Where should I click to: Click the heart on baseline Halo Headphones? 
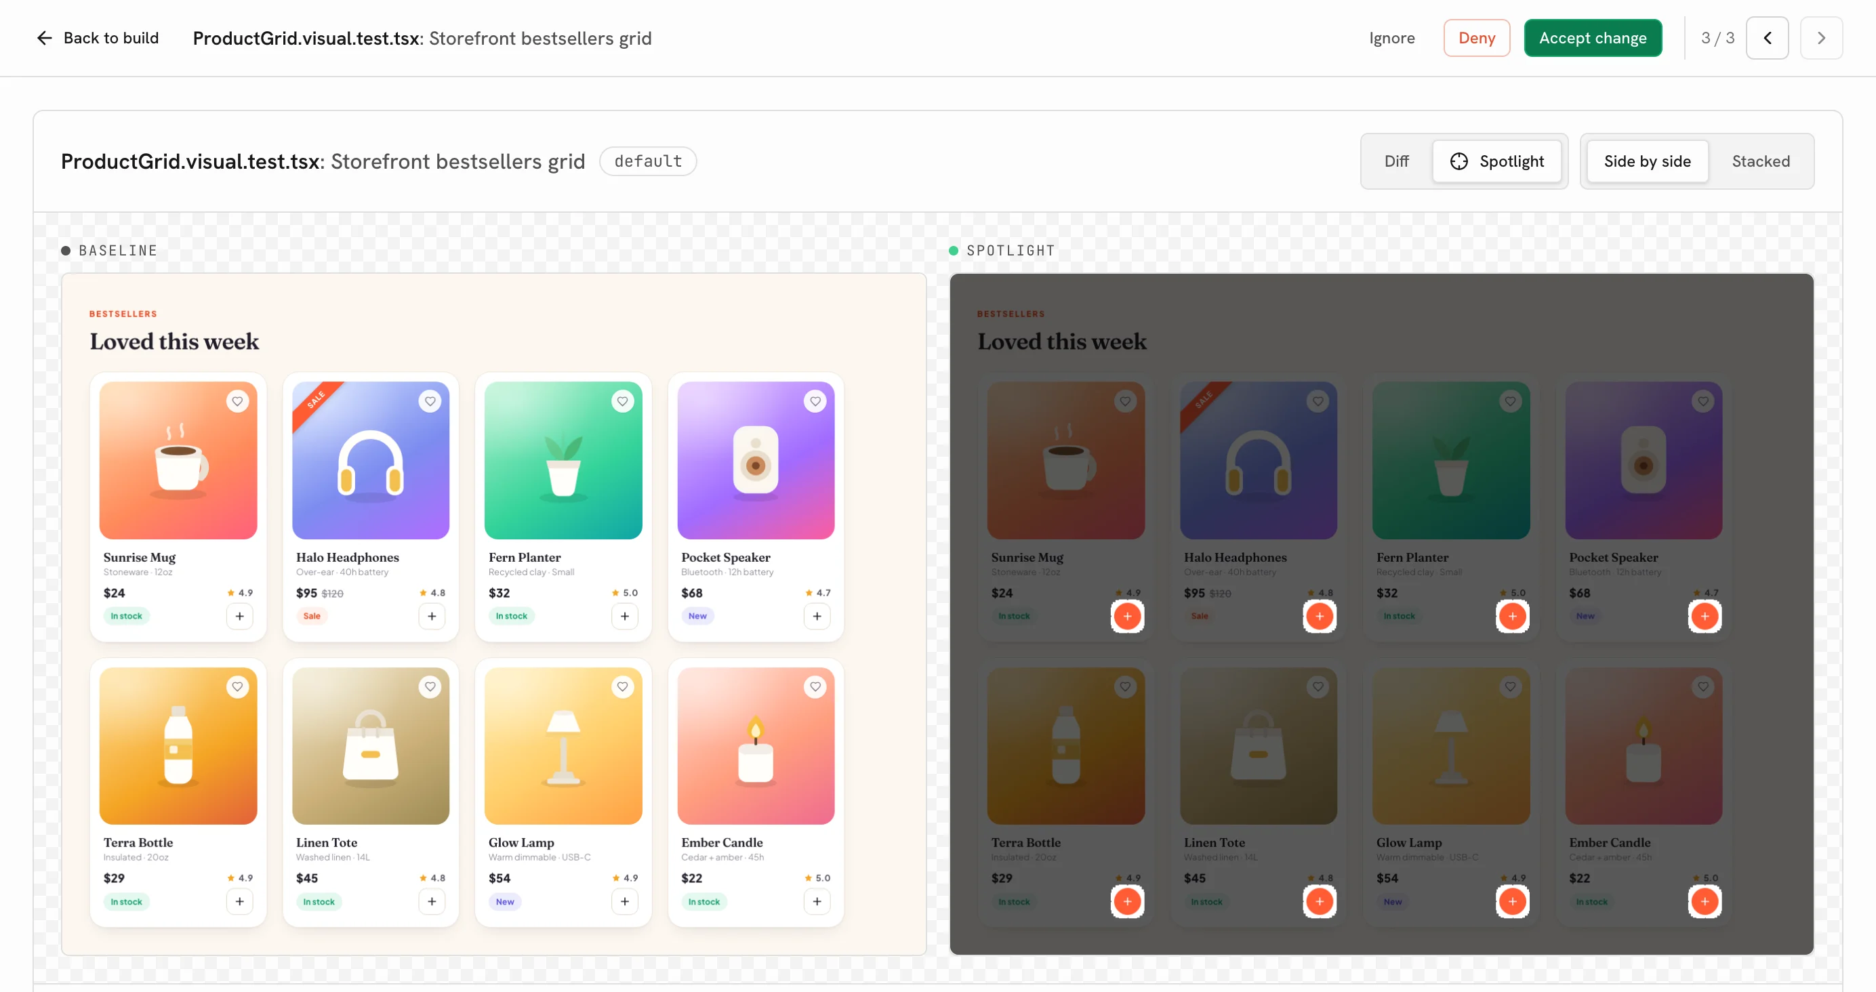[x=430, y=401]
